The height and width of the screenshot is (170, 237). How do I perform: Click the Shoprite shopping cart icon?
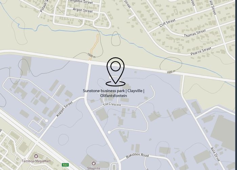pyautogui.click(x=94, y=163)
